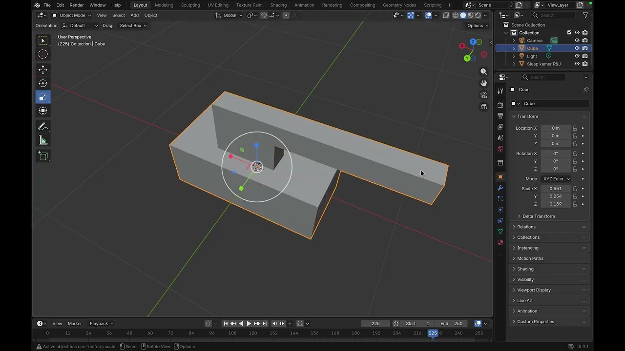Image resolution: width=625 pixels, height=351 pixels.
Task: Lock the Location X value
Action: tap(575, 128)
